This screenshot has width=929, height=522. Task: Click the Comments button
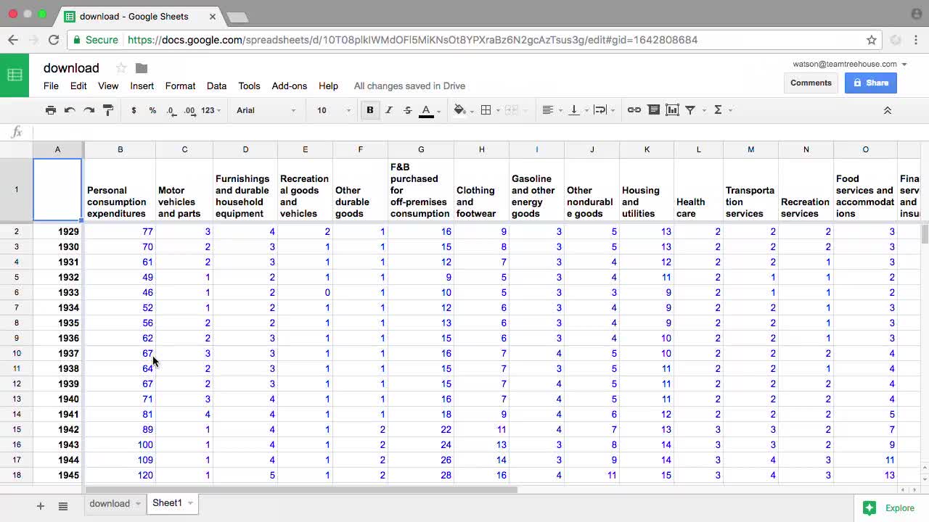click(x=811, y=83)
